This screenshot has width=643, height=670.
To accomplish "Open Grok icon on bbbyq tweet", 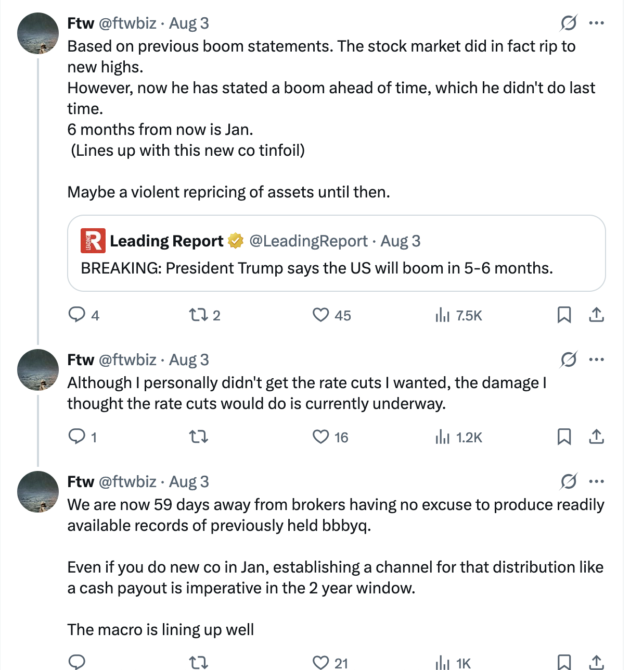I will pos(569,481).
